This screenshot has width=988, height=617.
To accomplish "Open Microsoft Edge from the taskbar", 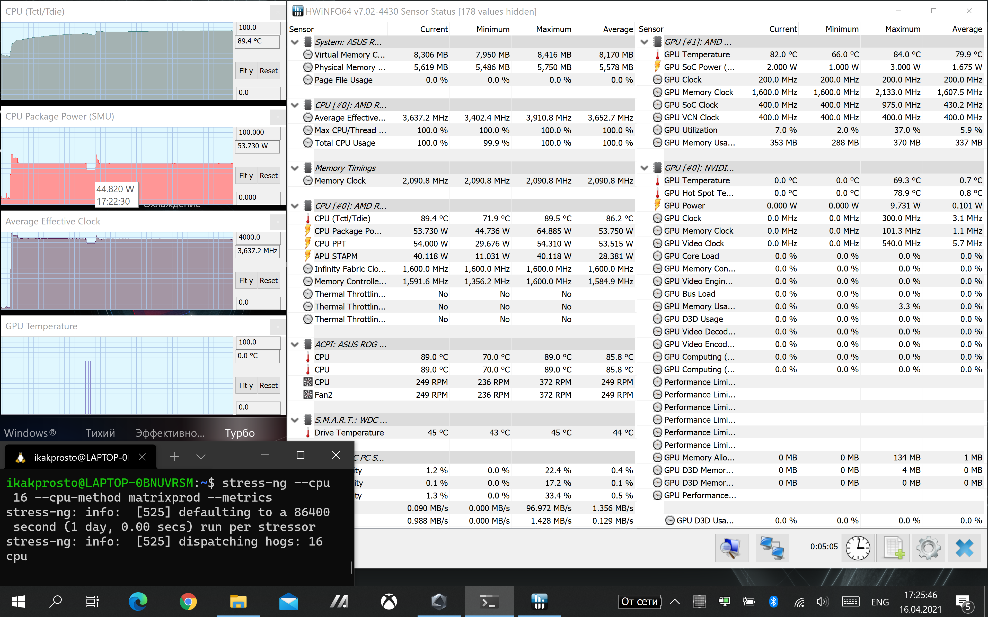I will click(x=138, y=602).
